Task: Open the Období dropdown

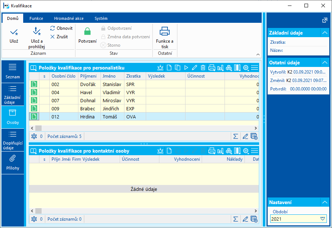Action: click(x=322, y=218)
